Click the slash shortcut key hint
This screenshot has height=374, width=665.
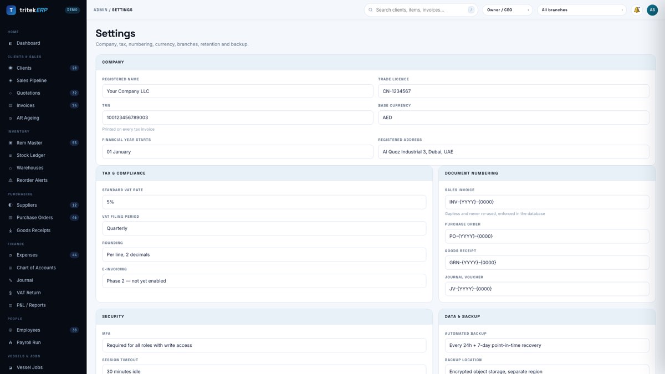tap(471, 10)
